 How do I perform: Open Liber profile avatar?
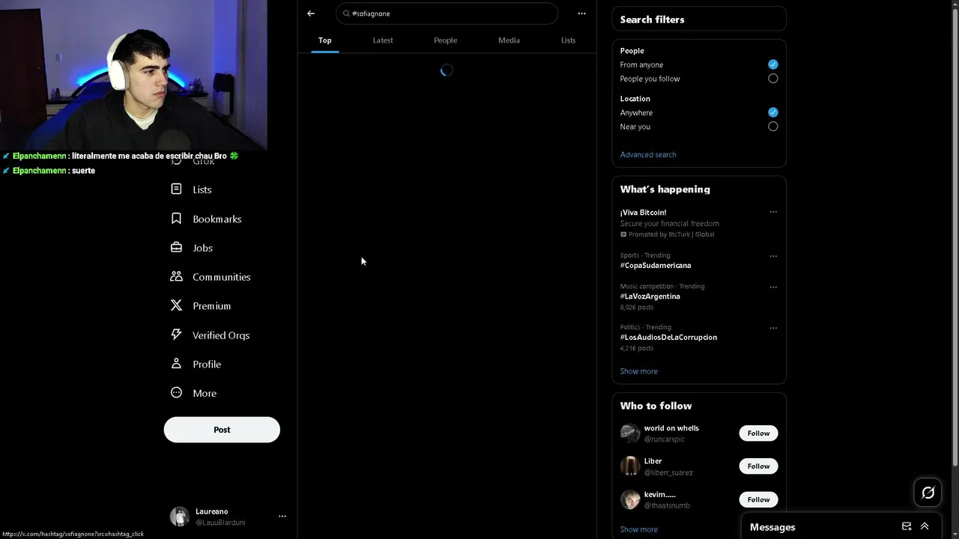click(x=630, y=466)
